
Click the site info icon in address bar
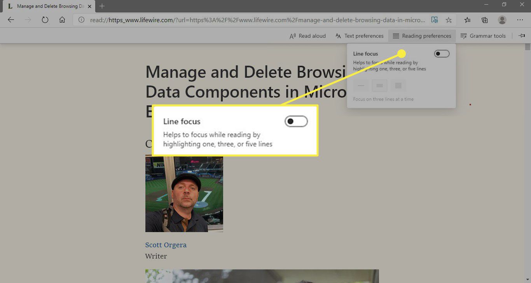tap(81, 20)
